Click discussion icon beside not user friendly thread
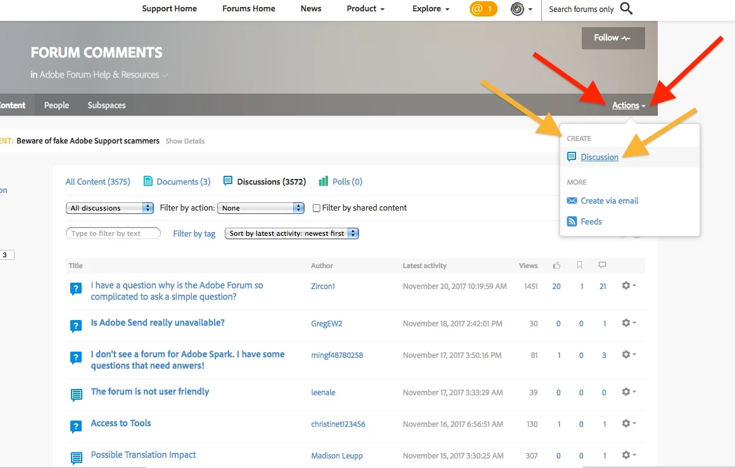Viewport: 735px width, 468px height. point(76,395)
